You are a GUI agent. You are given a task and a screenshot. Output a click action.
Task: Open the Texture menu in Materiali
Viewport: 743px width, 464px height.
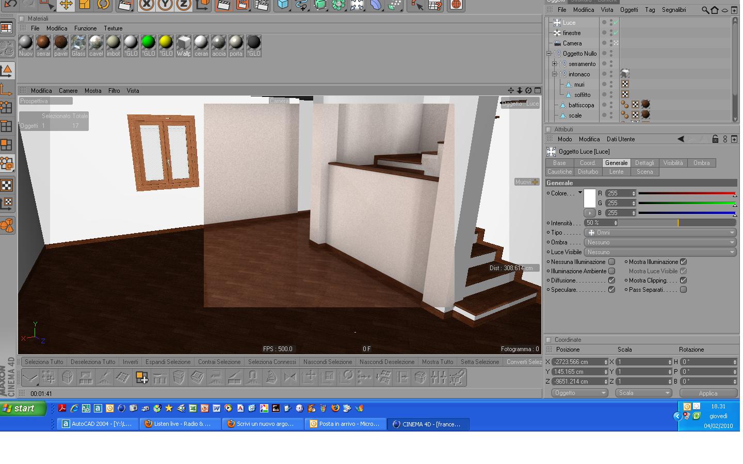[113, 28]
